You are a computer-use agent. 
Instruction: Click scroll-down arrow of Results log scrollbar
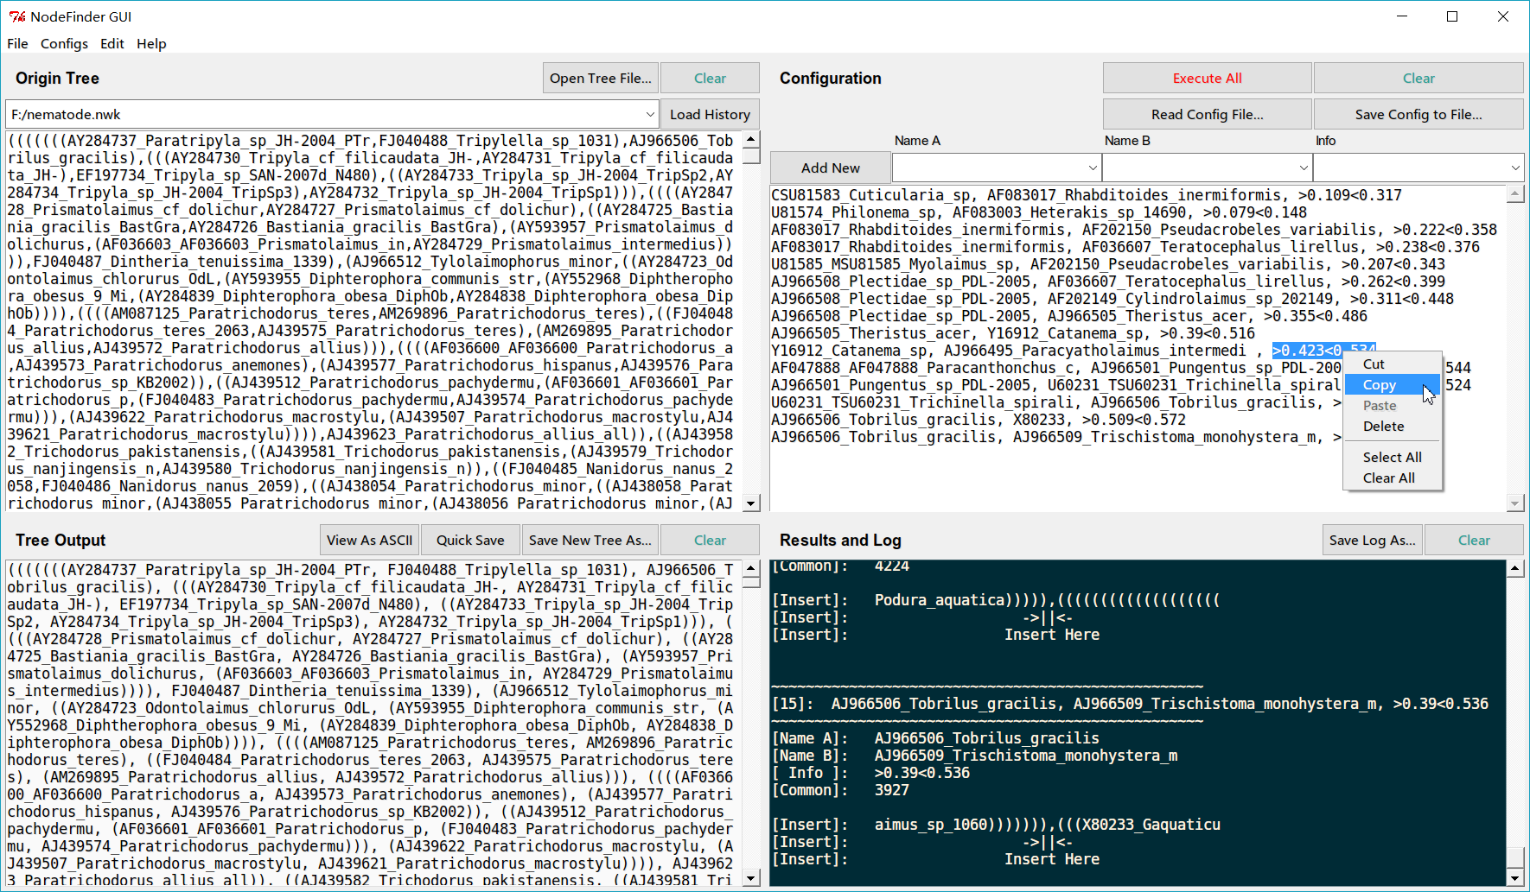pyautogui.click(x=1514, y=878)
